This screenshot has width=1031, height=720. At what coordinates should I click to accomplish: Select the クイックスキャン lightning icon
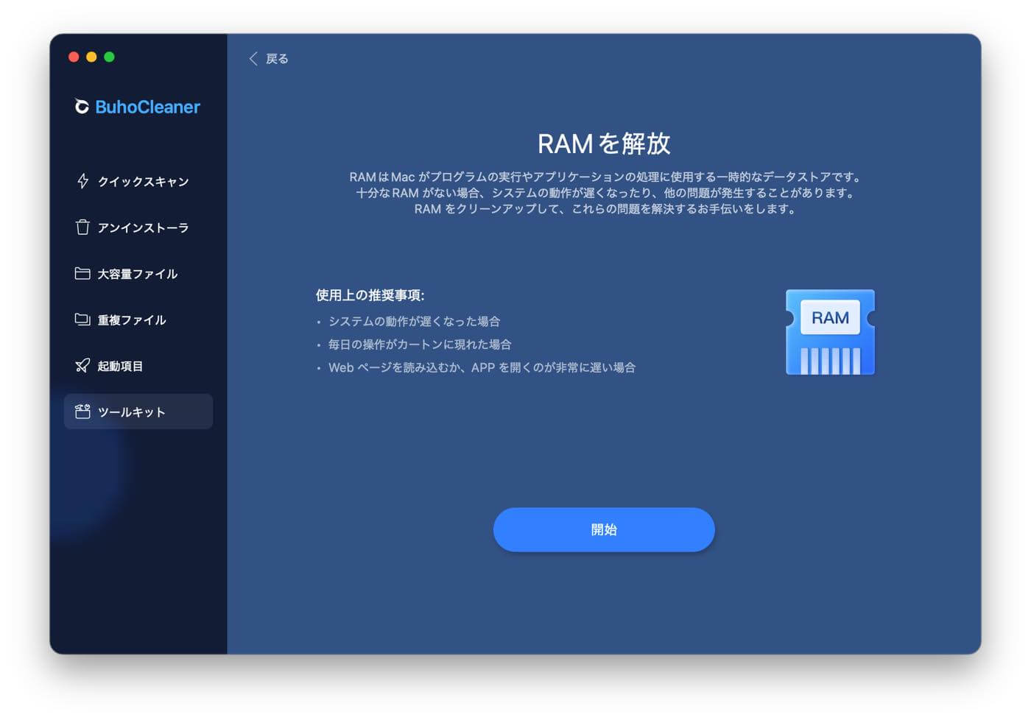tap(82, 181)
